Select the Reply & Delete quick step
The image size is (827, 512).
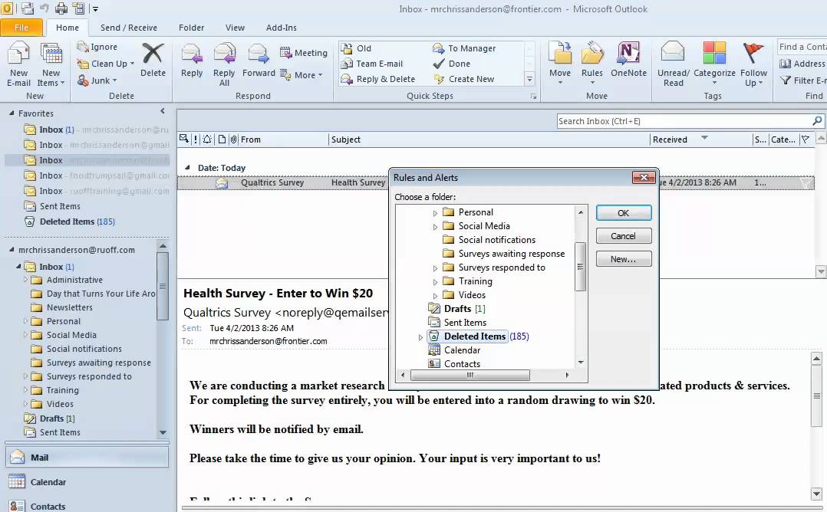coord(377,79)
